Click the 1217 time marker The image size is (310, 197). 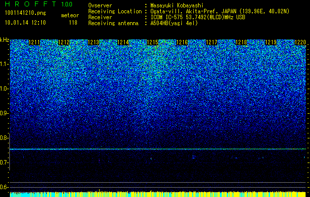point(212,42)
